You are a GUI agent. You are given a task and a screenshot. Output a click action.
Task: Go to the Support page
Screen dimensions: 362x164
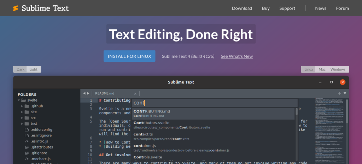click(x=287, y=8)
